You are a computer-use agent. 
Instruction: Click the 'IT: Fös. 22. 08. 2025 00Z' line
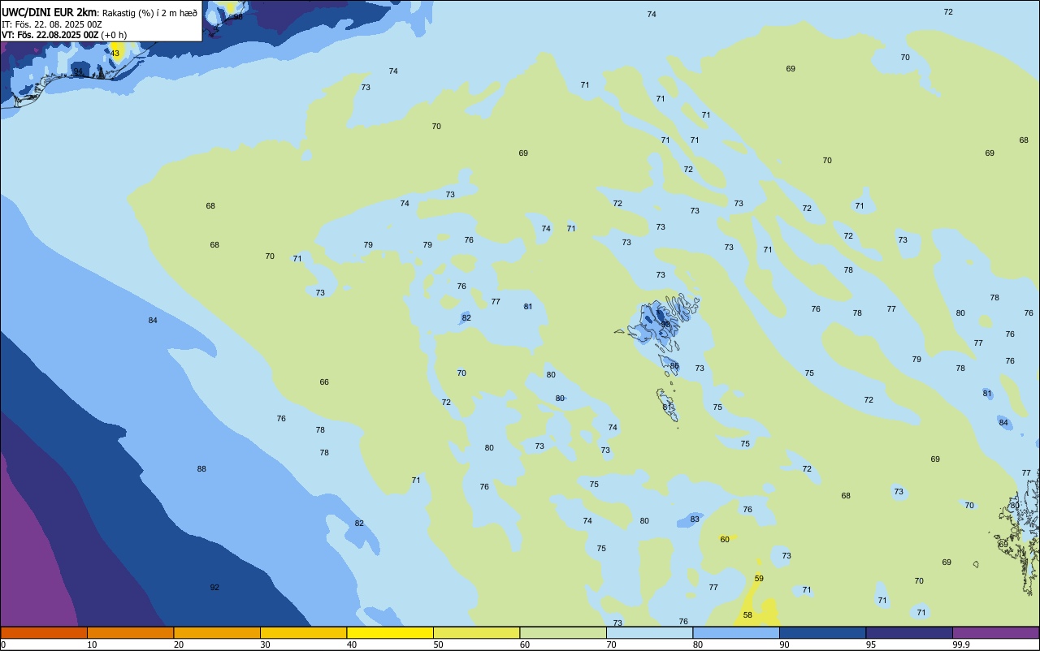52,24
